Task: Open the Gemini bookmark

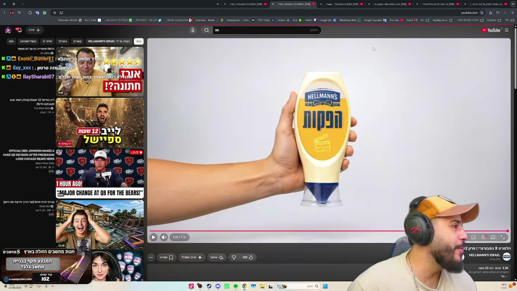Action: coord(283,20)
